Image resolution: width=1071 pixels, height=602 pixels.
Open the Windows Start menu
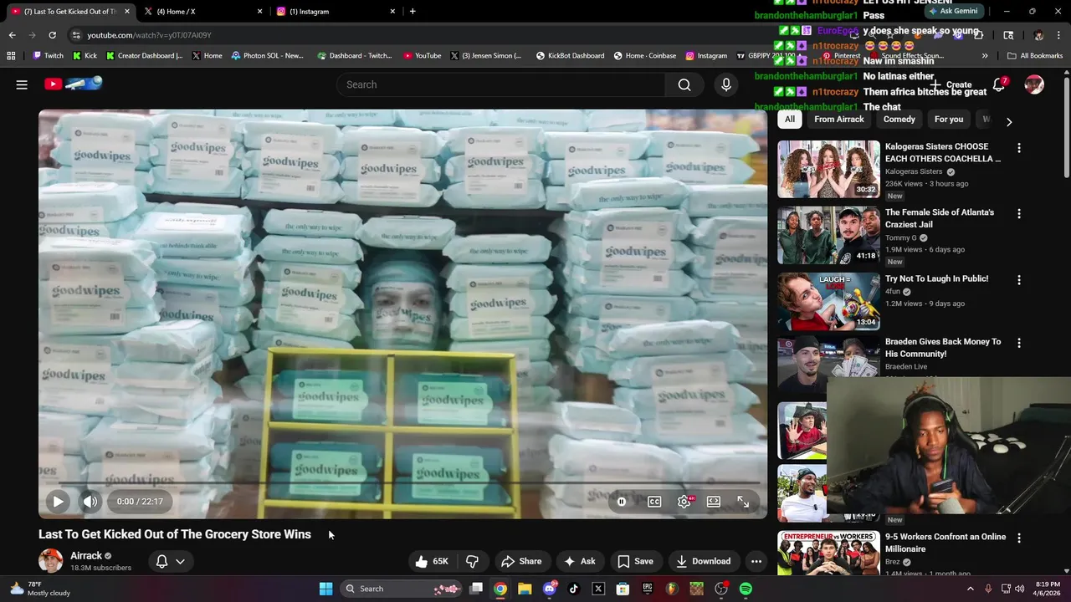pyautogui.click(x=325, y=589)
